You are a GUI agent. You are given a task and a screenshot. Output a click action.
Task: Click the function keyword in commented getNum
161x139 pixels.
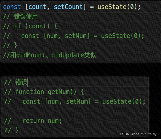(x=29, y=92)
